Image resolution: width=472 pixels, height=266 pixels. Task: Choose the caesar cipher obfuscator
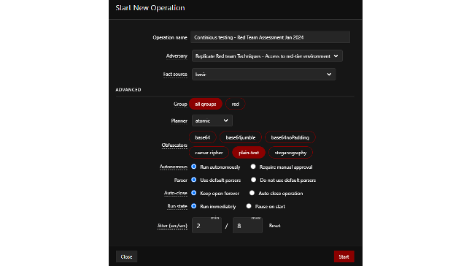point(209,153)
